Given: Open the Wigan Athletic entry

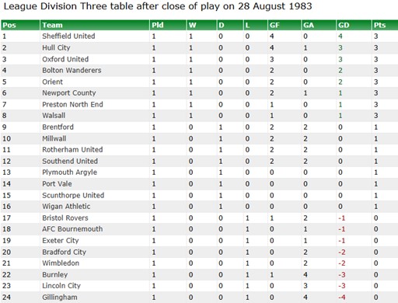Looking at the screenshot, I should click(66, 207).
